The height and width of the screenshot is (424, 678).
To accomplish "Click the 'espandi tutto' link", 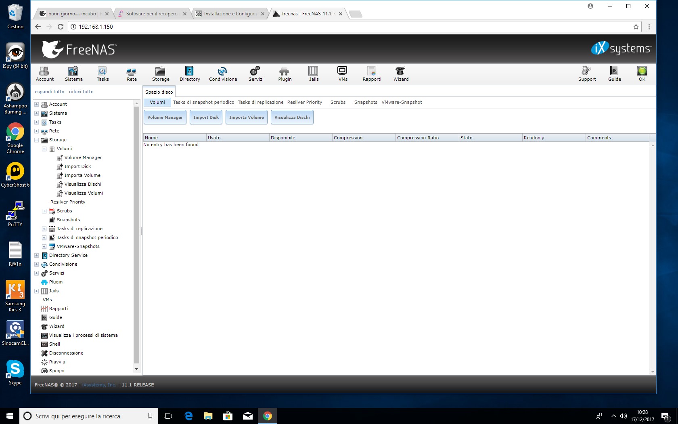I will (x=49, y=92).
